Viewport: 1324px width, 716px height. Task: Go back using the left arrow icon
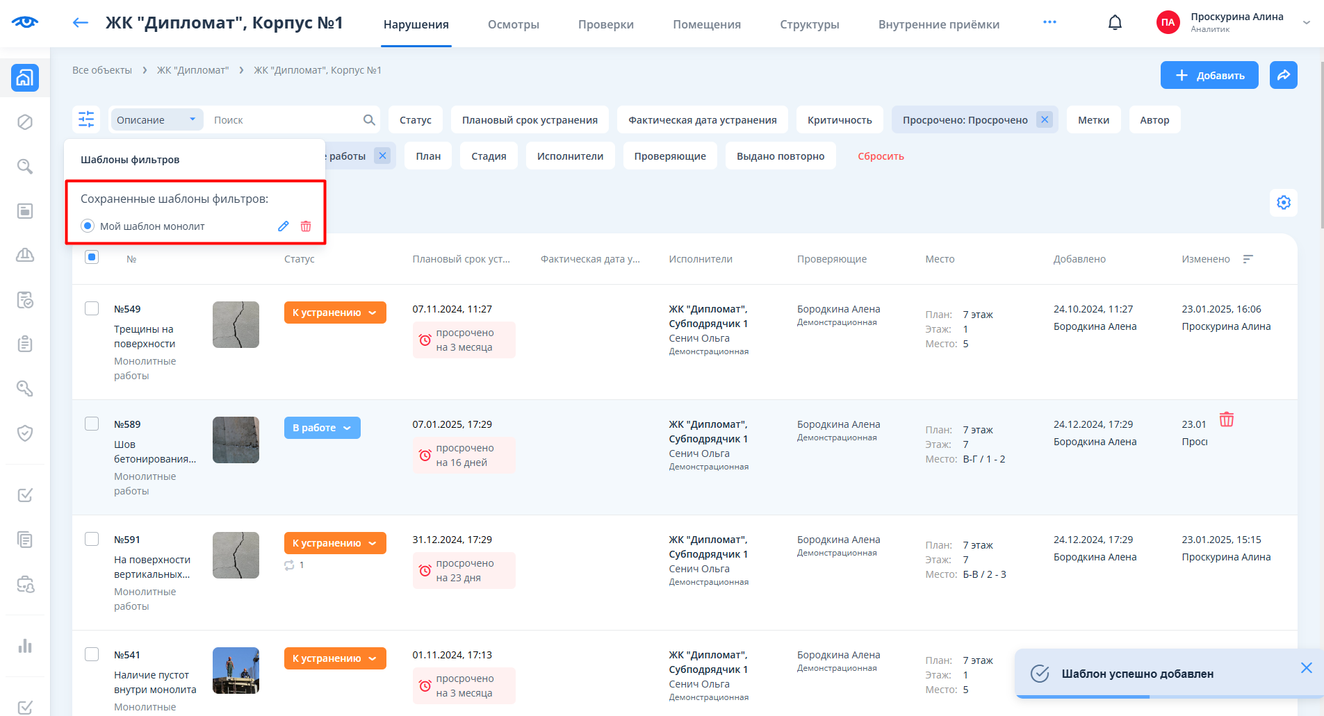click(81, 23)
